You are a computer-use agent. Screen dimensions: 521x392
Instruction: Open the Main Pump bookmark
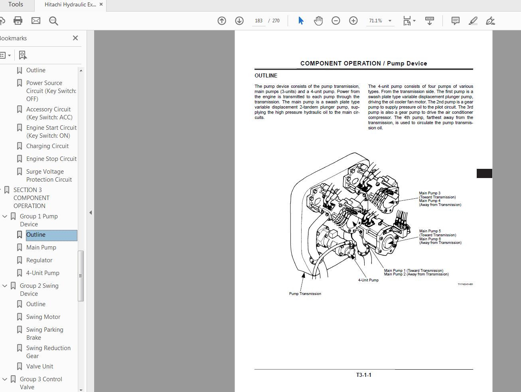point(41,247)
